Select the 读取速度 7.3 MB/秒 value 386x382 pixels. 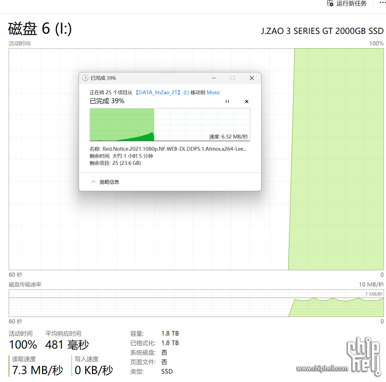(x=37, y=370)
